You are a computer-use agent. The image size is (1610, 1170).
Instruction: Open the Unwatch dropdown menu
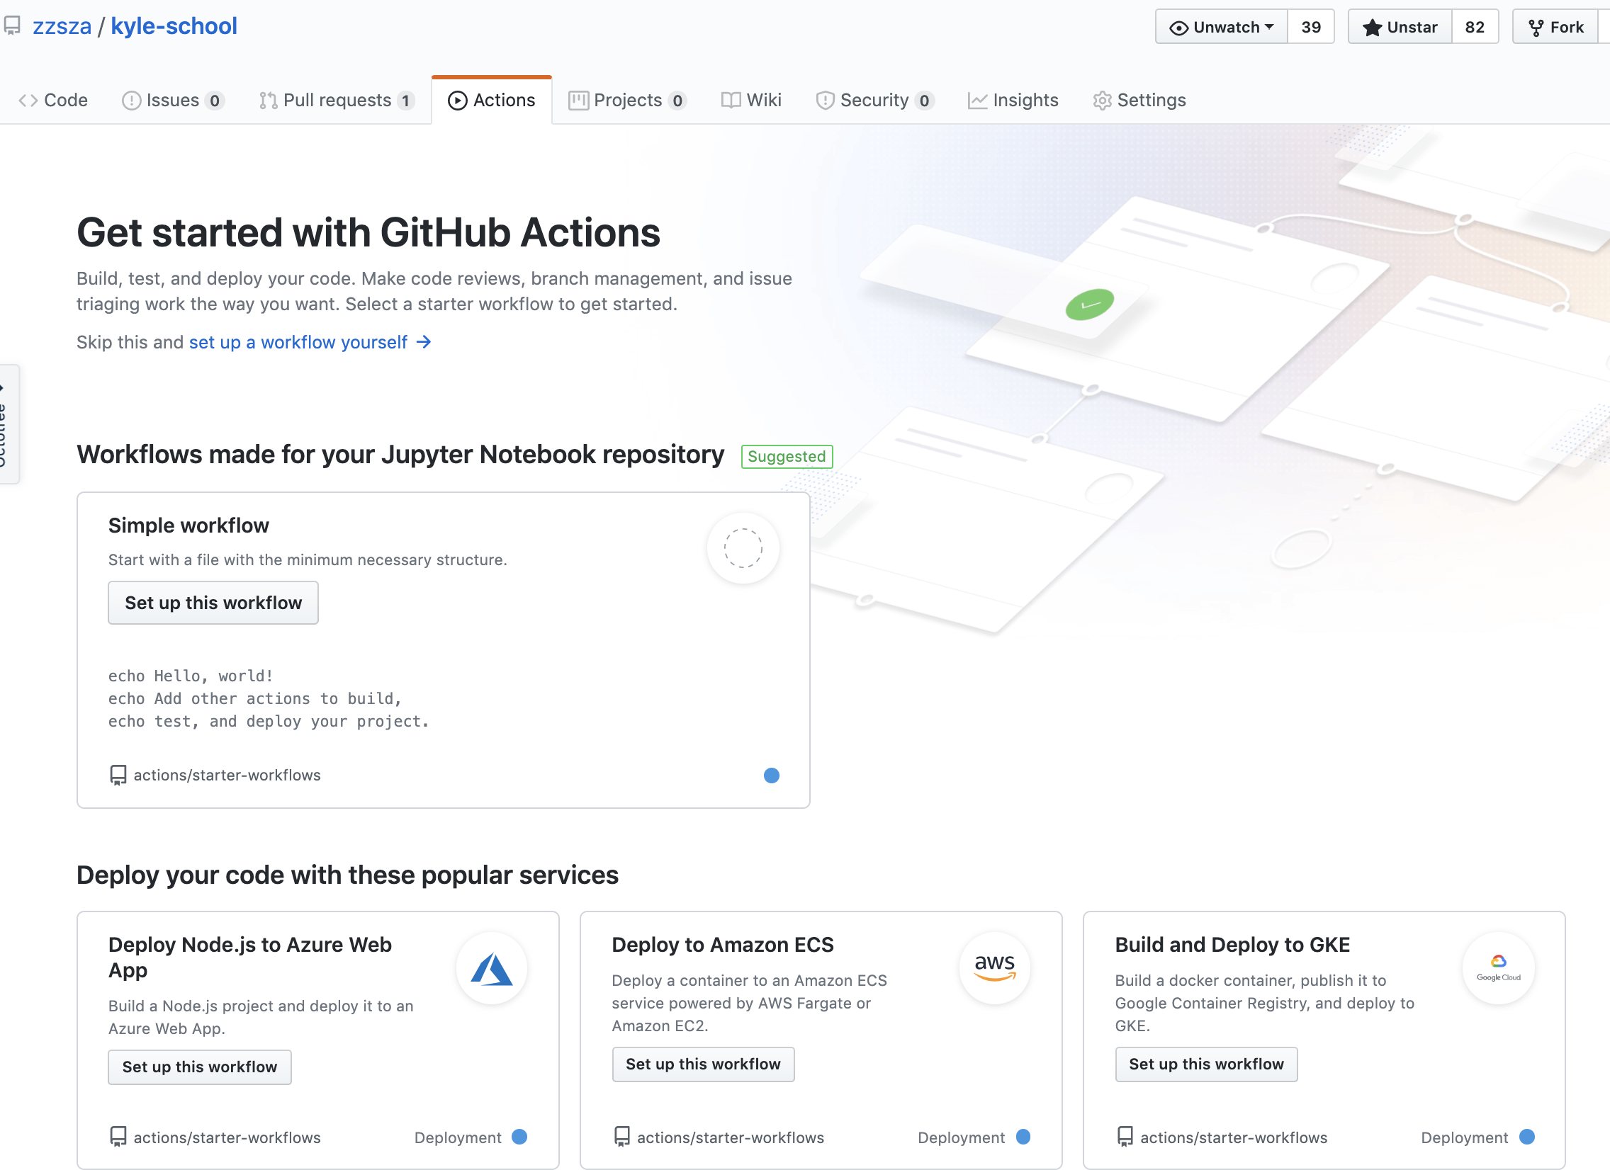click(x=1221, y=27)
